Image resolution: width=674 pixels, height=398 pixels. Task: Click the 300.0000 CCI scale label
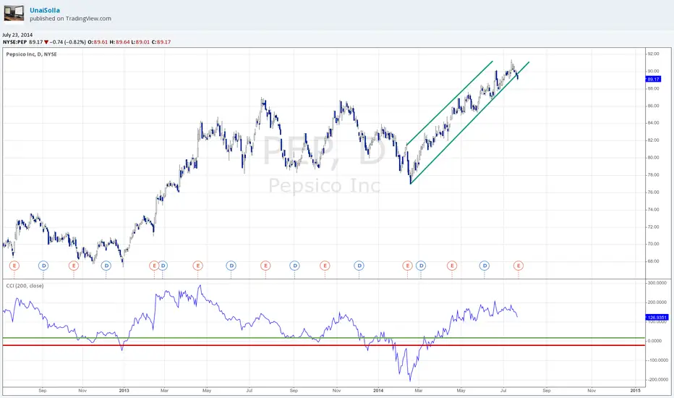(x=657, y=283)
